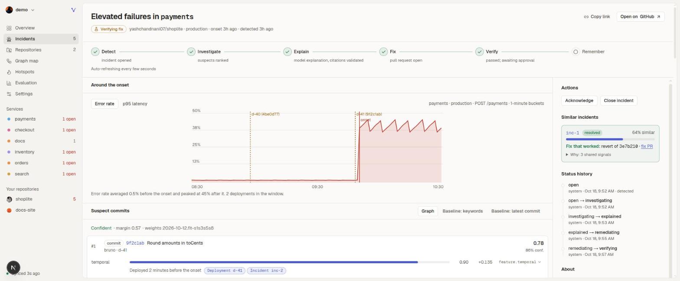Click the docs-site repository avatar

9,210
